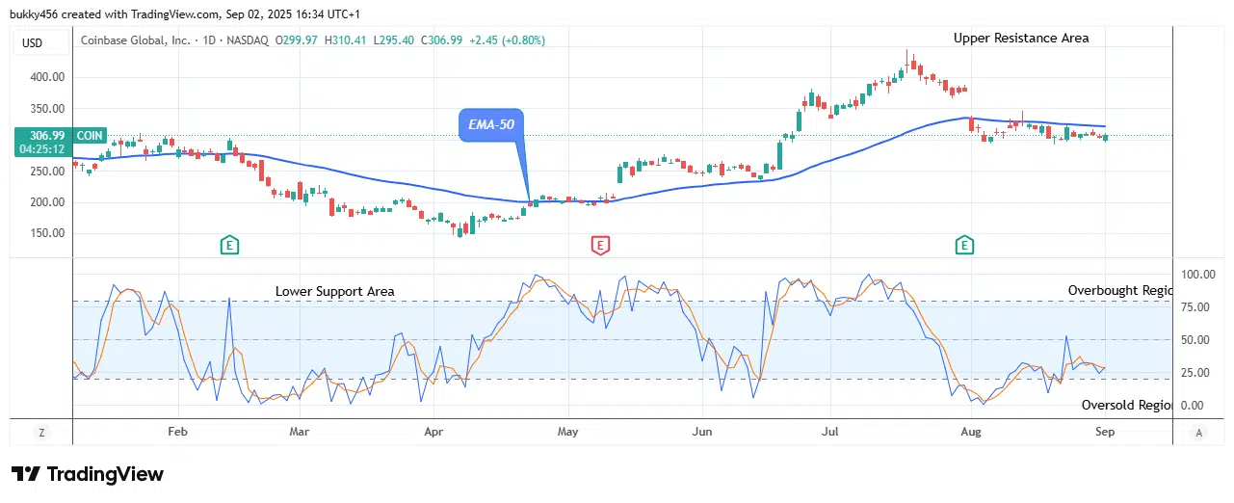This screenshot has height=503, width=1234.
Task: Click the red May earnings E marker
Action: point(600,246)
